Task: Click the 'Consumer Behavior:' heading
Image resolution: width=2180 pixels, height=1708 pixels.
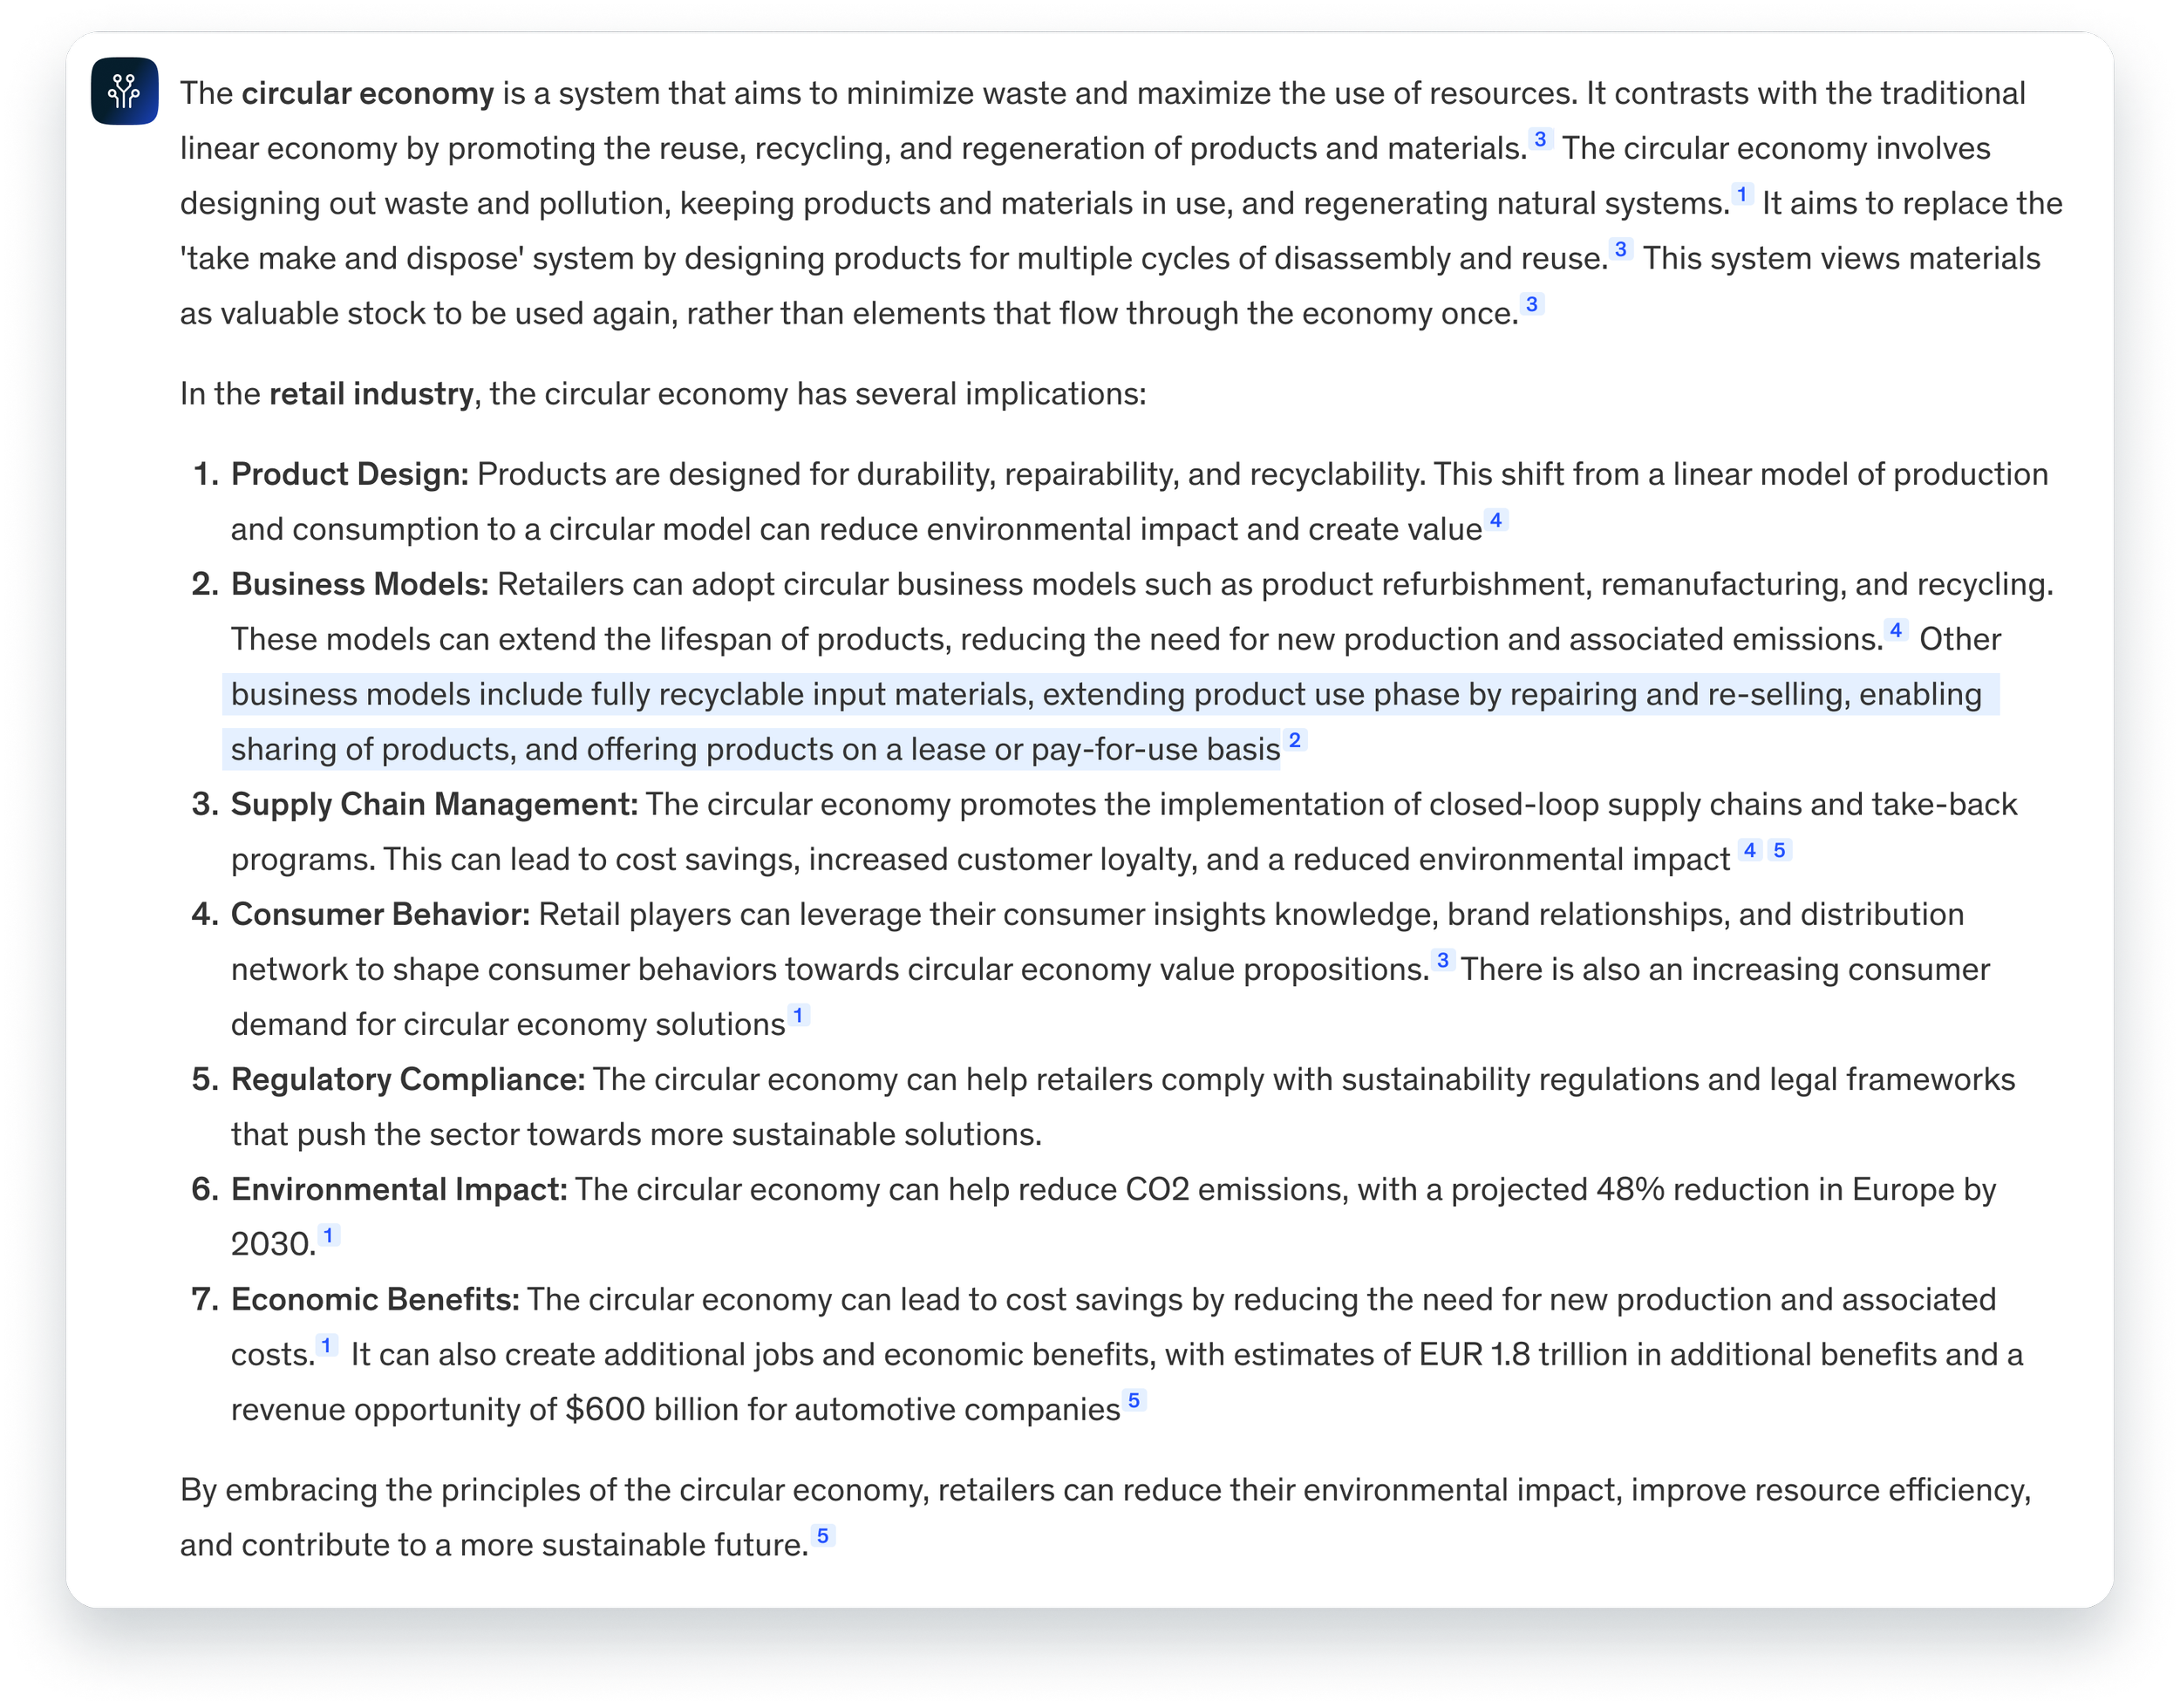Action: [x=380, y=914]
